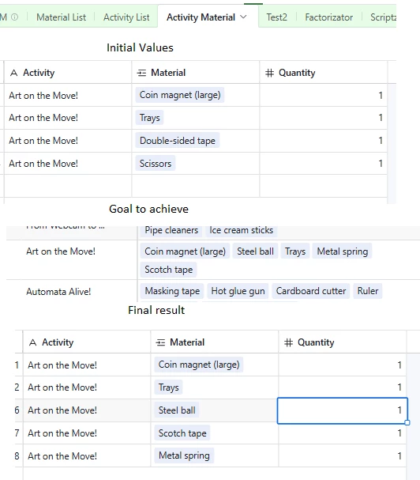Click the Steel ball chip in Goal table

[255, 251]
